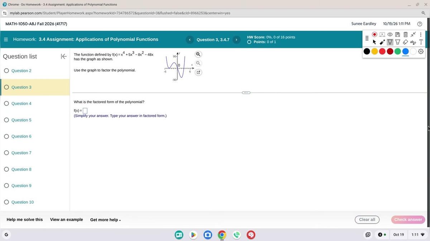Open the red paint palette shelf icon

point(251,235)
